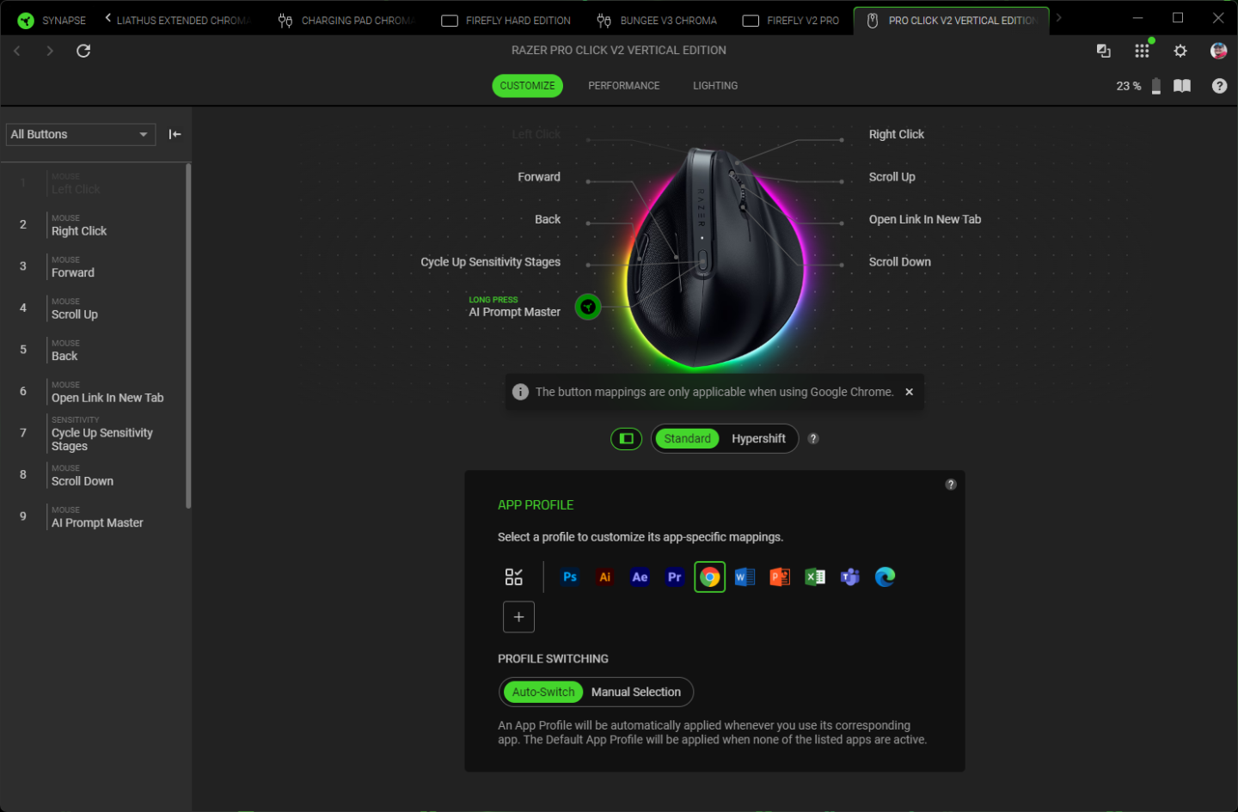Enable Auto-Switch profile switching
The image size is (1238, 812).
coord(543,693)
